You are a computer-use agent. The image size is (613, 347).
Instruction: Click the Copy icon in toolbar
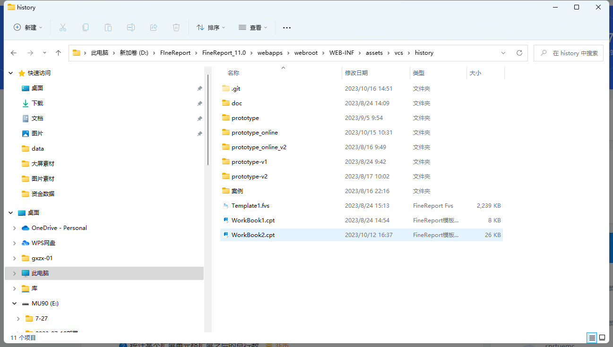[86, 27]
